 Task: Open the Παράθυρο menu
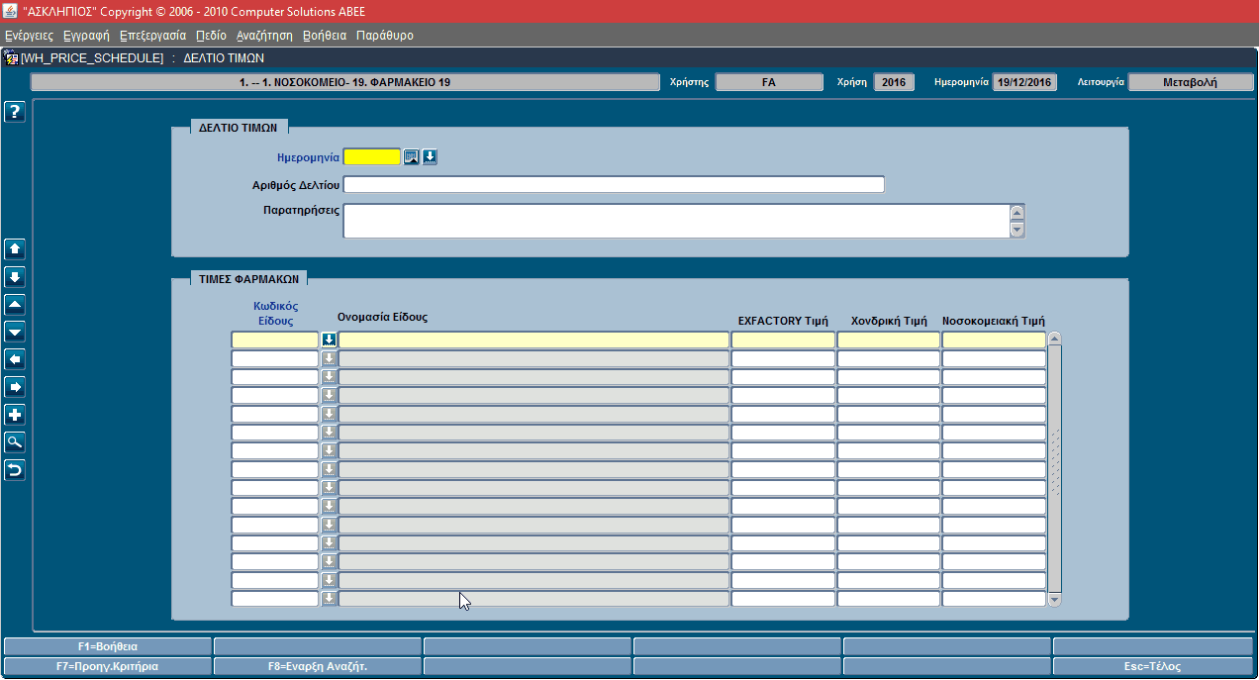coord(385,35)
